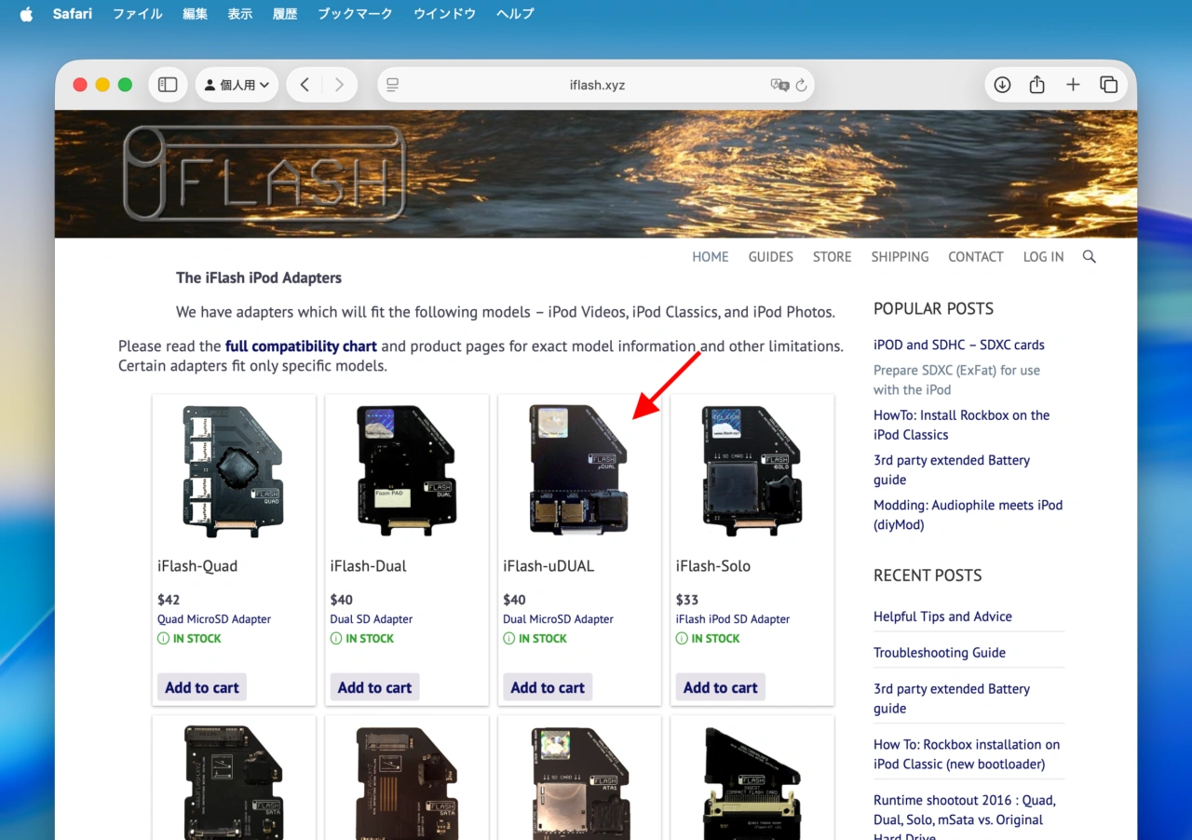This screenshot has height=840, width=1192.
Task: Open the ブックマーク menu
Action: [355, 14]
